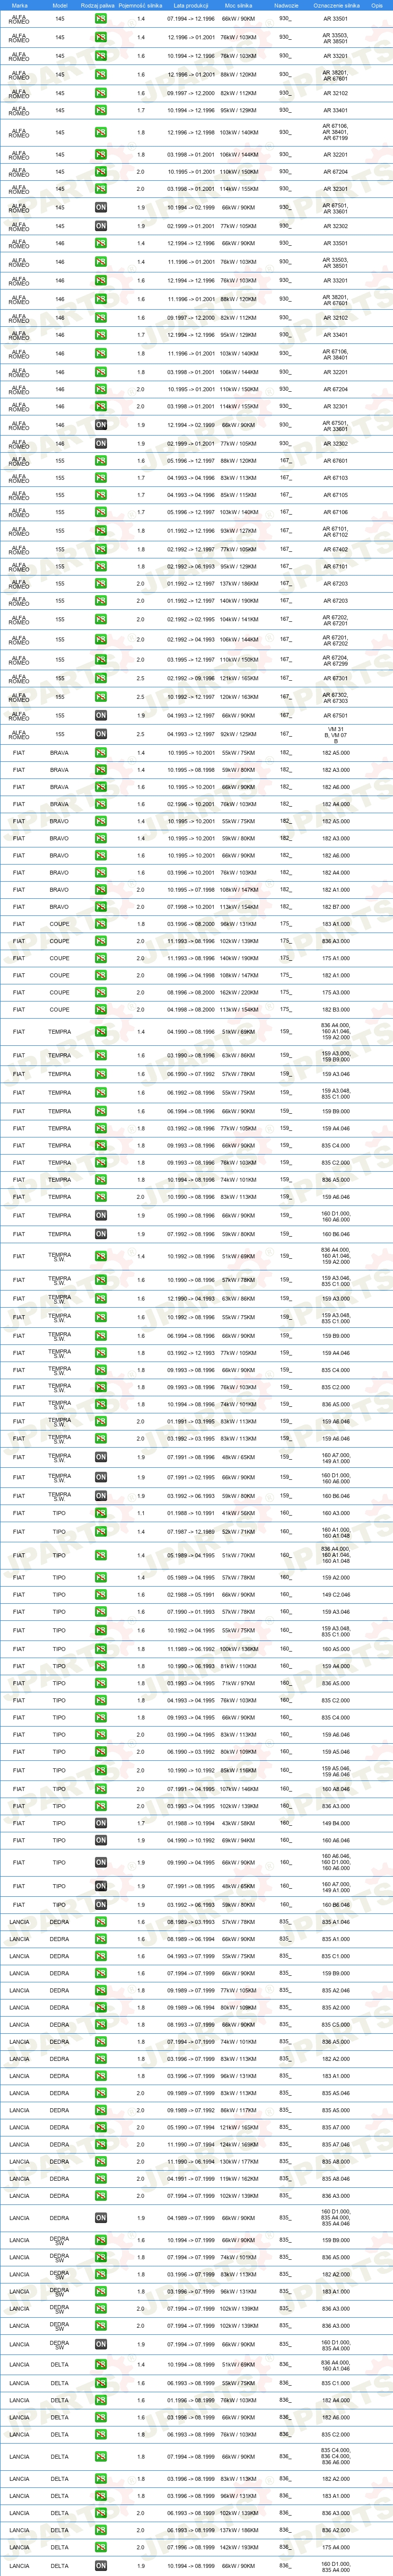393x2576 pixels.
Task: Click the Model column header
Action: pos(60,5)
